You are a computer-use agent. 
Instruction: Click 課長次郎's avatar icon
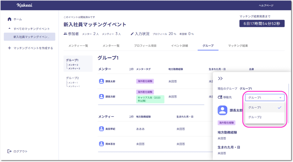click(101, 97)
